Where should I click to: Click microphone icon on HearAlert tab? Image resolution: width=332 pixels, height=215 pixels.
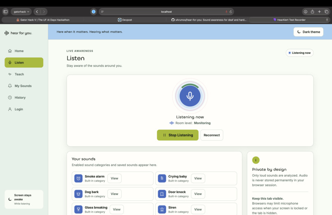[x=327, y=20]
